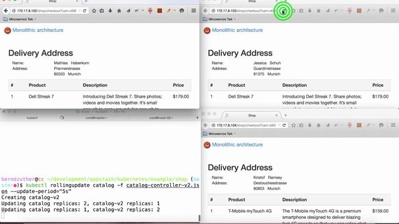Open the dropdown arrow beside the send icon in the 172.17.8.102 window

(143, 11)
